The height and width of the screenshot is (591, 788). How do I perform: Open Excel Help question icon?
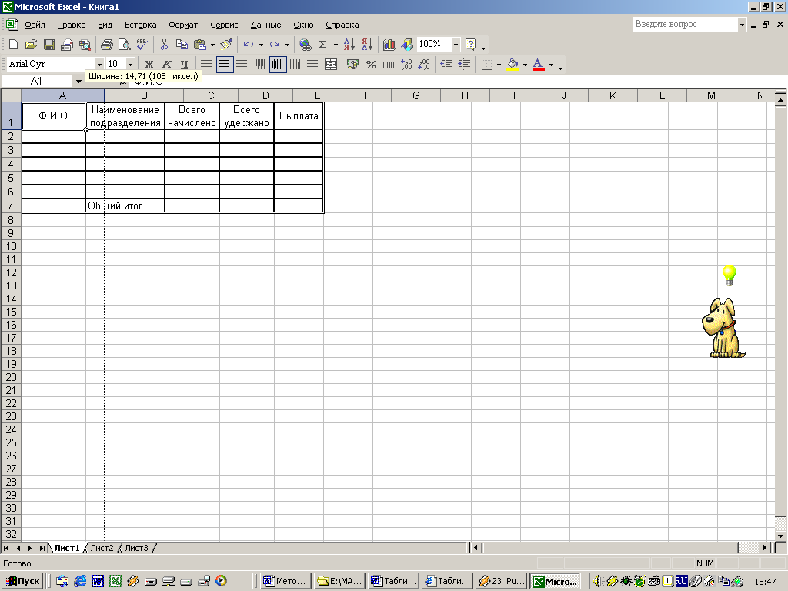470,45
